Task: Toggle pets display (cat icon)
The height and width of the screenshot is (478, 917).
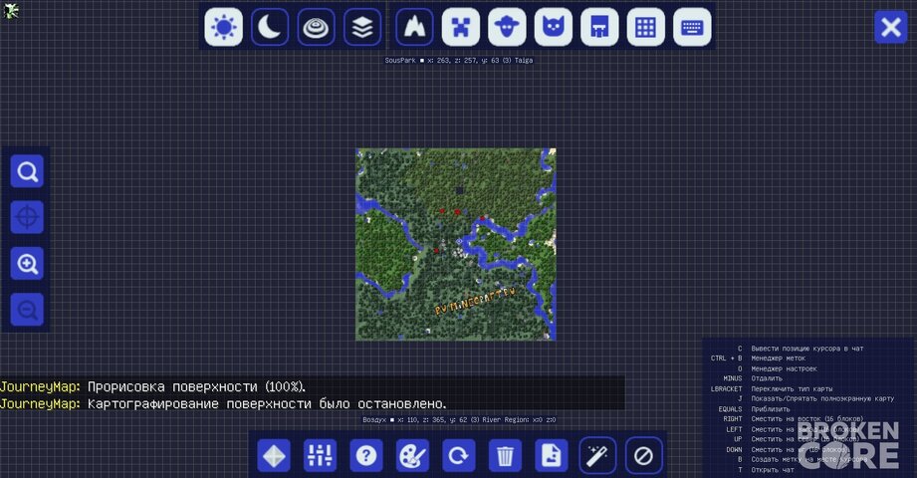Action: point(554,27)
